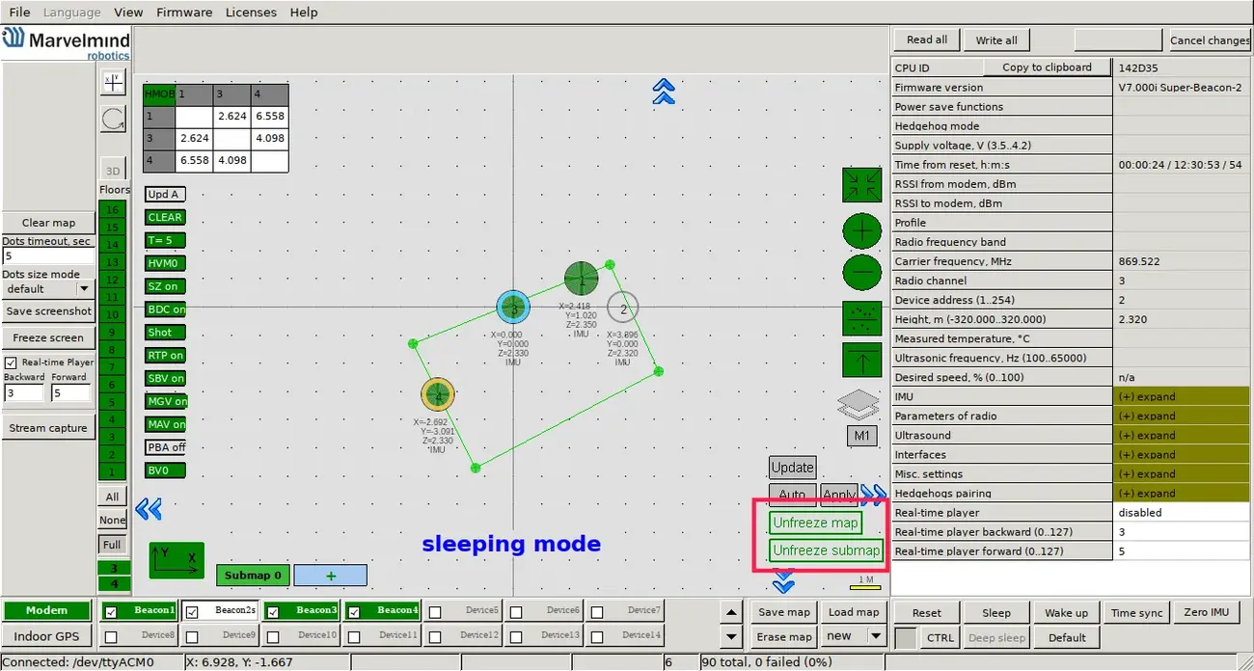1254x671 pixels.
Task: Click the blue double up chevron
Action: point(663,92)
